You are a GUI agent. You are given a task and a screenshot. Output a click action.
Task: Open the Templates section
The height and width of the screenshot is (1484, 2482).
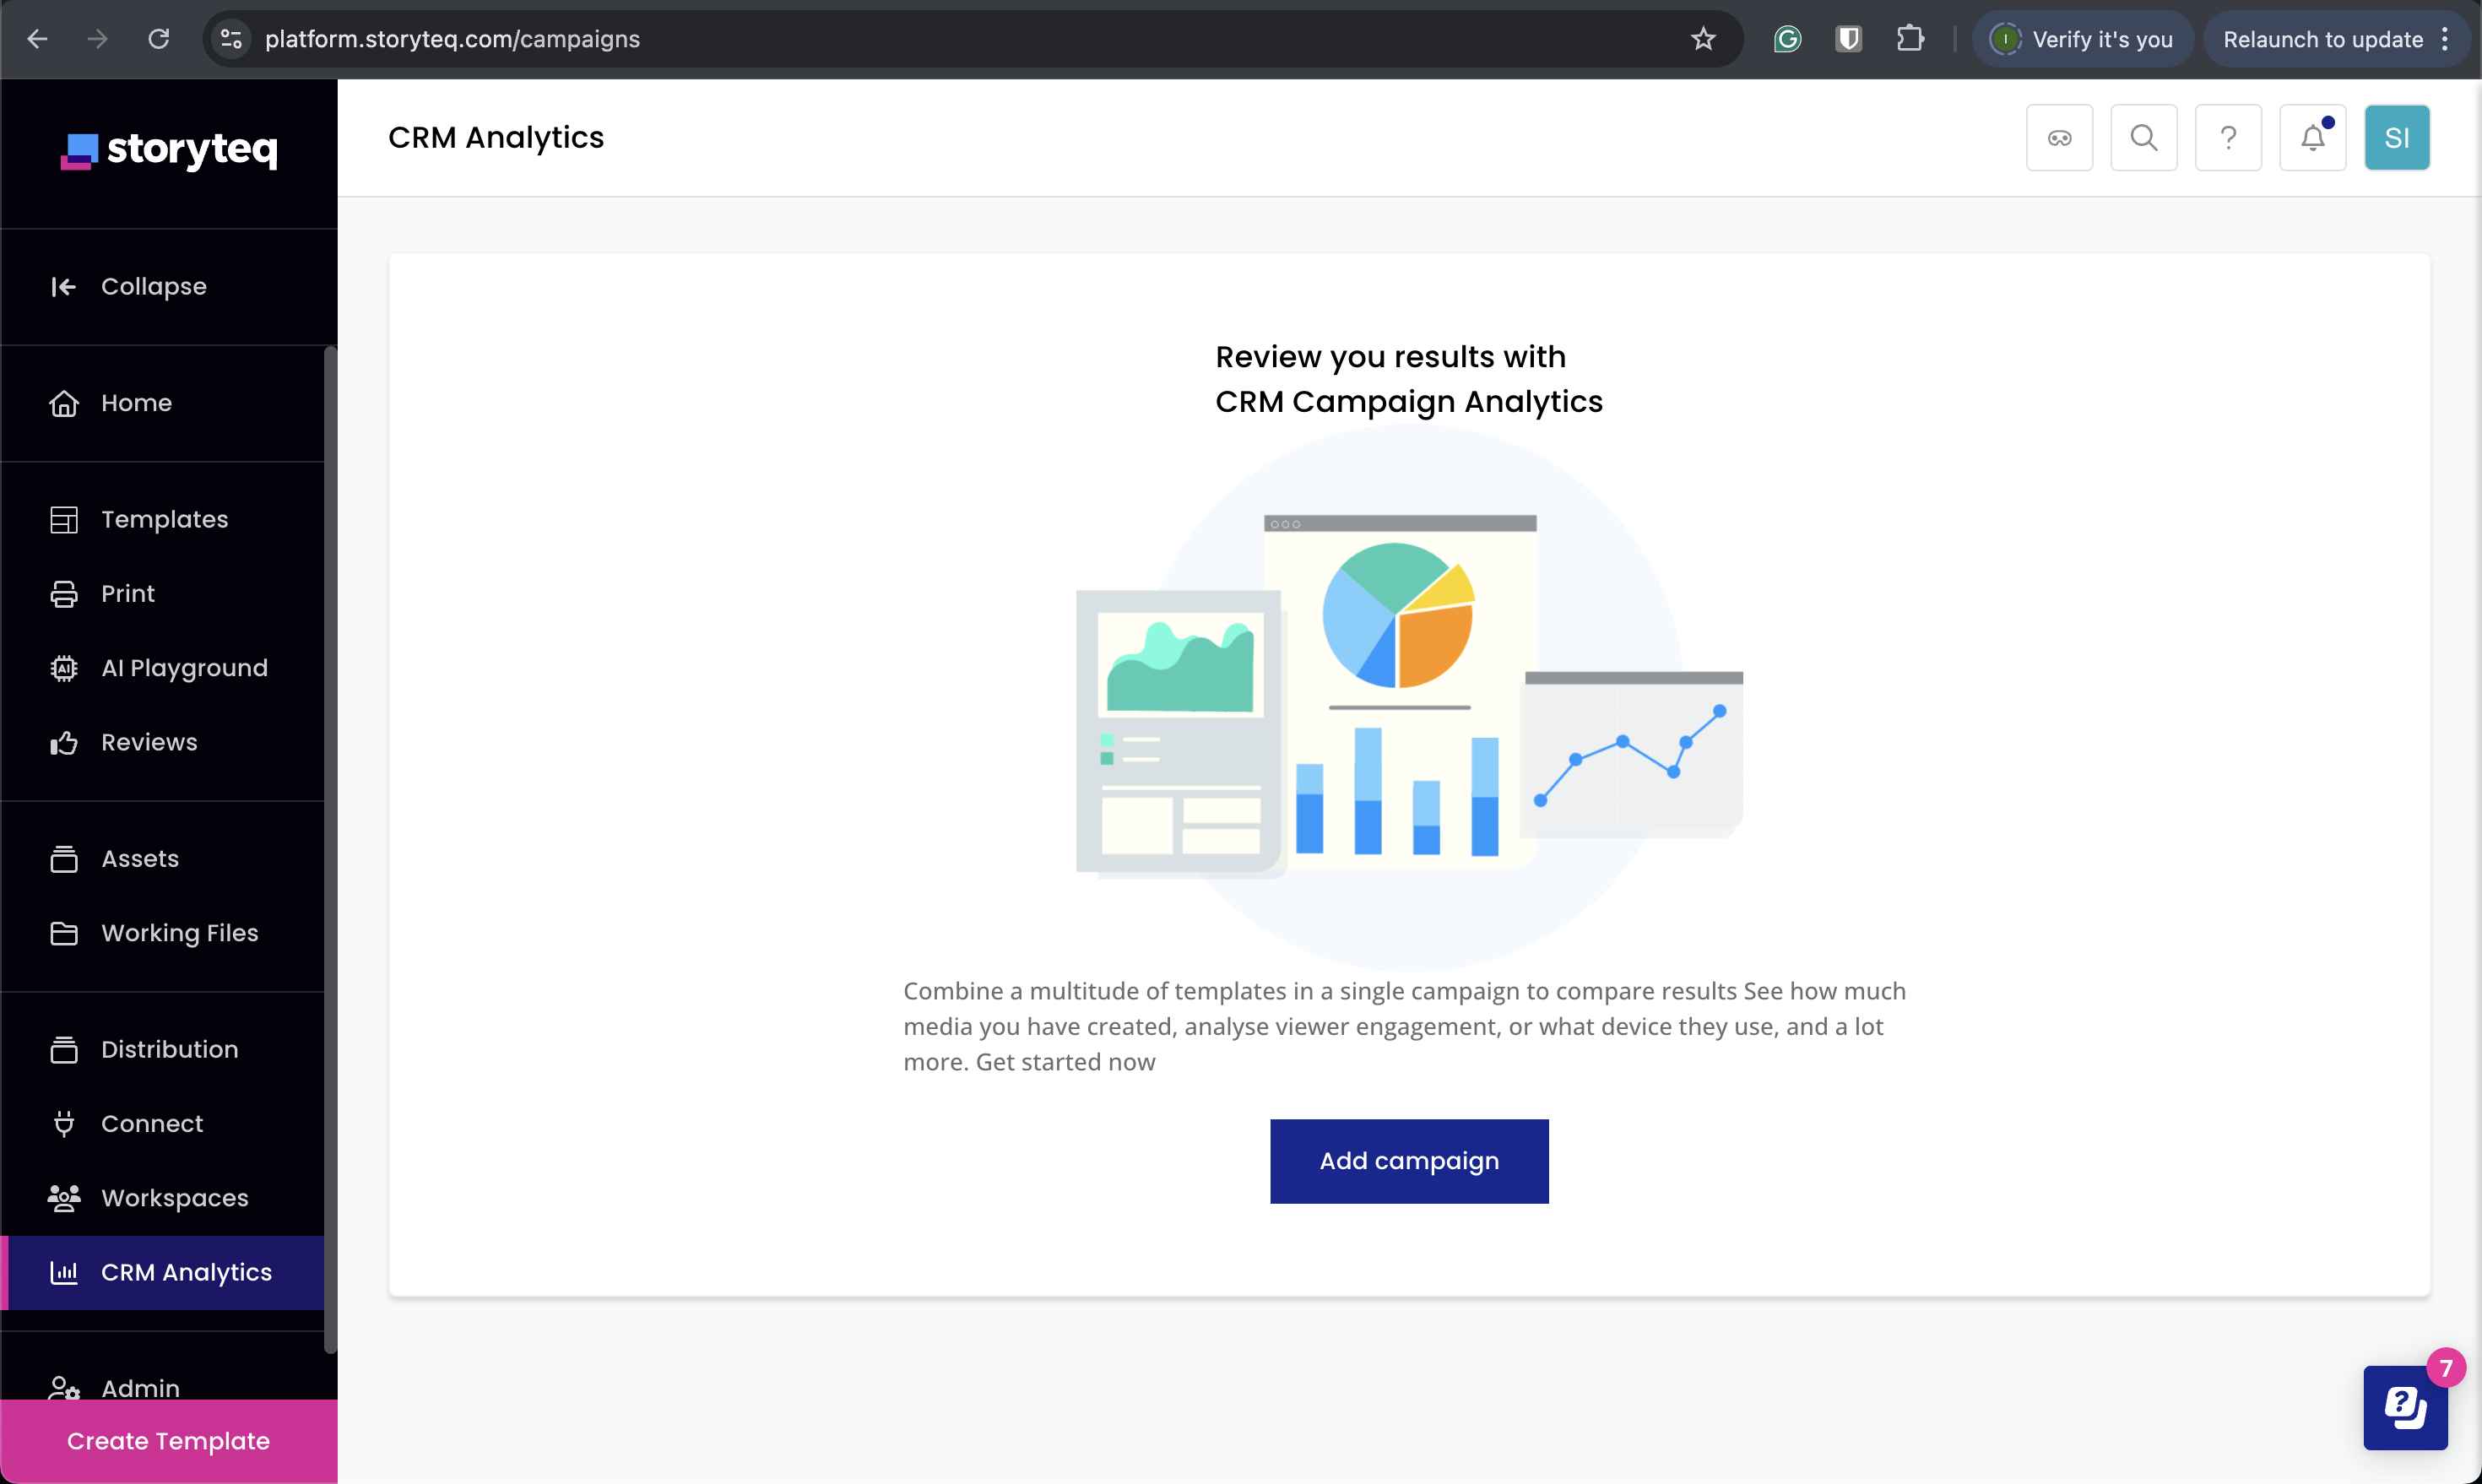162,520
